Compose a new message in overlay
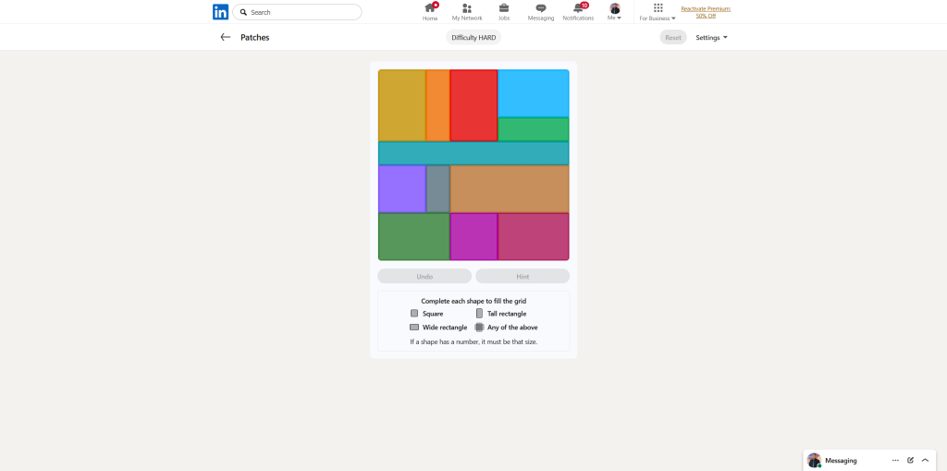Viewport: 947px width, 471px height. pyautogui.click(x=910, y=460)
